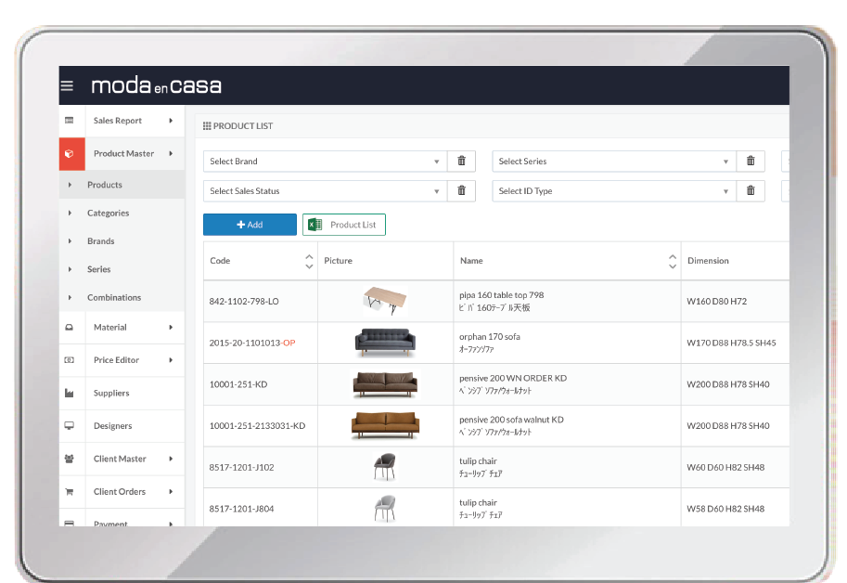
Task: Select code 10001-251-KD
Action: coord(238,384)
